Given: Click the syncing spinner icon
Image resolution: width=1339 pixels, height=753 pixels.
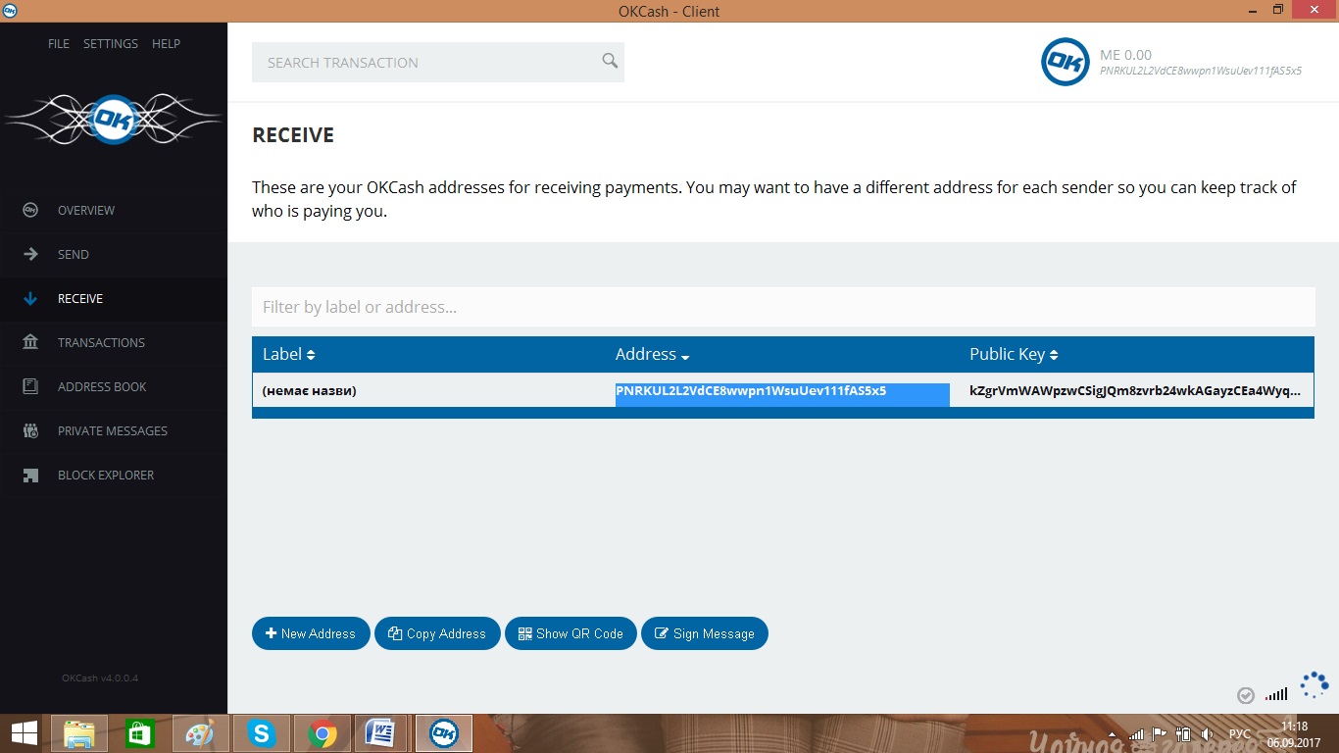Looking at the screenshot, I should pos(1314,685).
